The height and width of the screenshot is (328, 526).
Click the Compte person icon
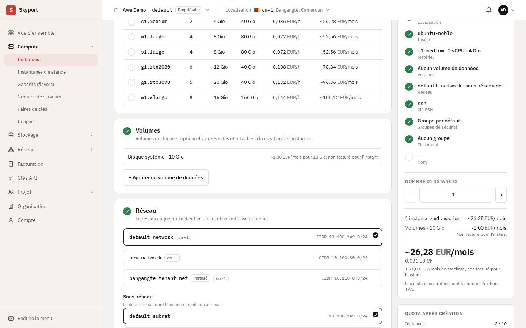11,220
